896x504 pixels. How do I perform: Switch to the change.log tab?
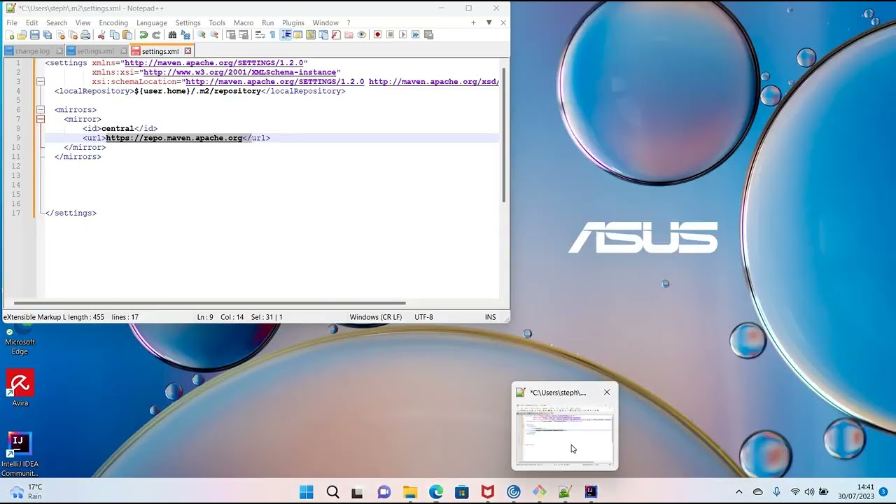pyautogui.click(x=32, y=51)
